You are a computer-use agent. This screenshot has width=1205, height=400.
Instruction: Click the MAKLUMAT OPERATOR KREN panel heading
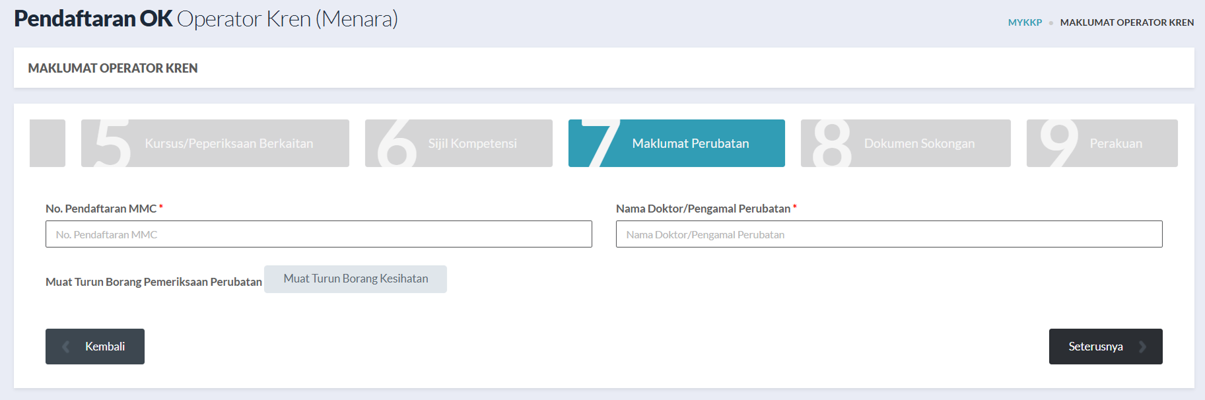(113, 68)
